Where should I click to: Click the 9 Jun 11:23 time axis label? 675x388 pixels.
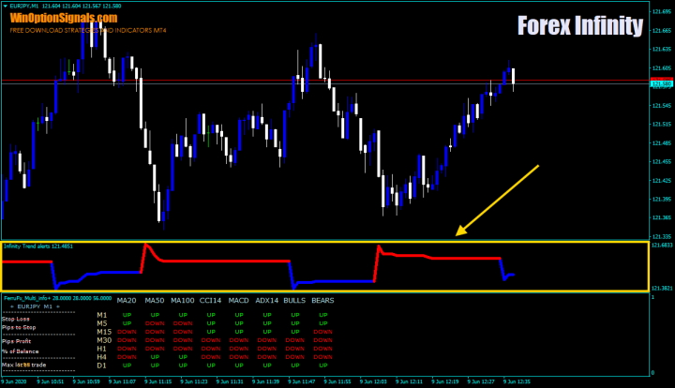[x=194, y=381]
